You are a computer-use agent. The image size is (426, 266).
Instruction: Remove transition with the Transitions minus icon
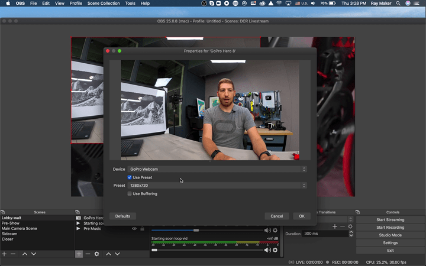343,226
